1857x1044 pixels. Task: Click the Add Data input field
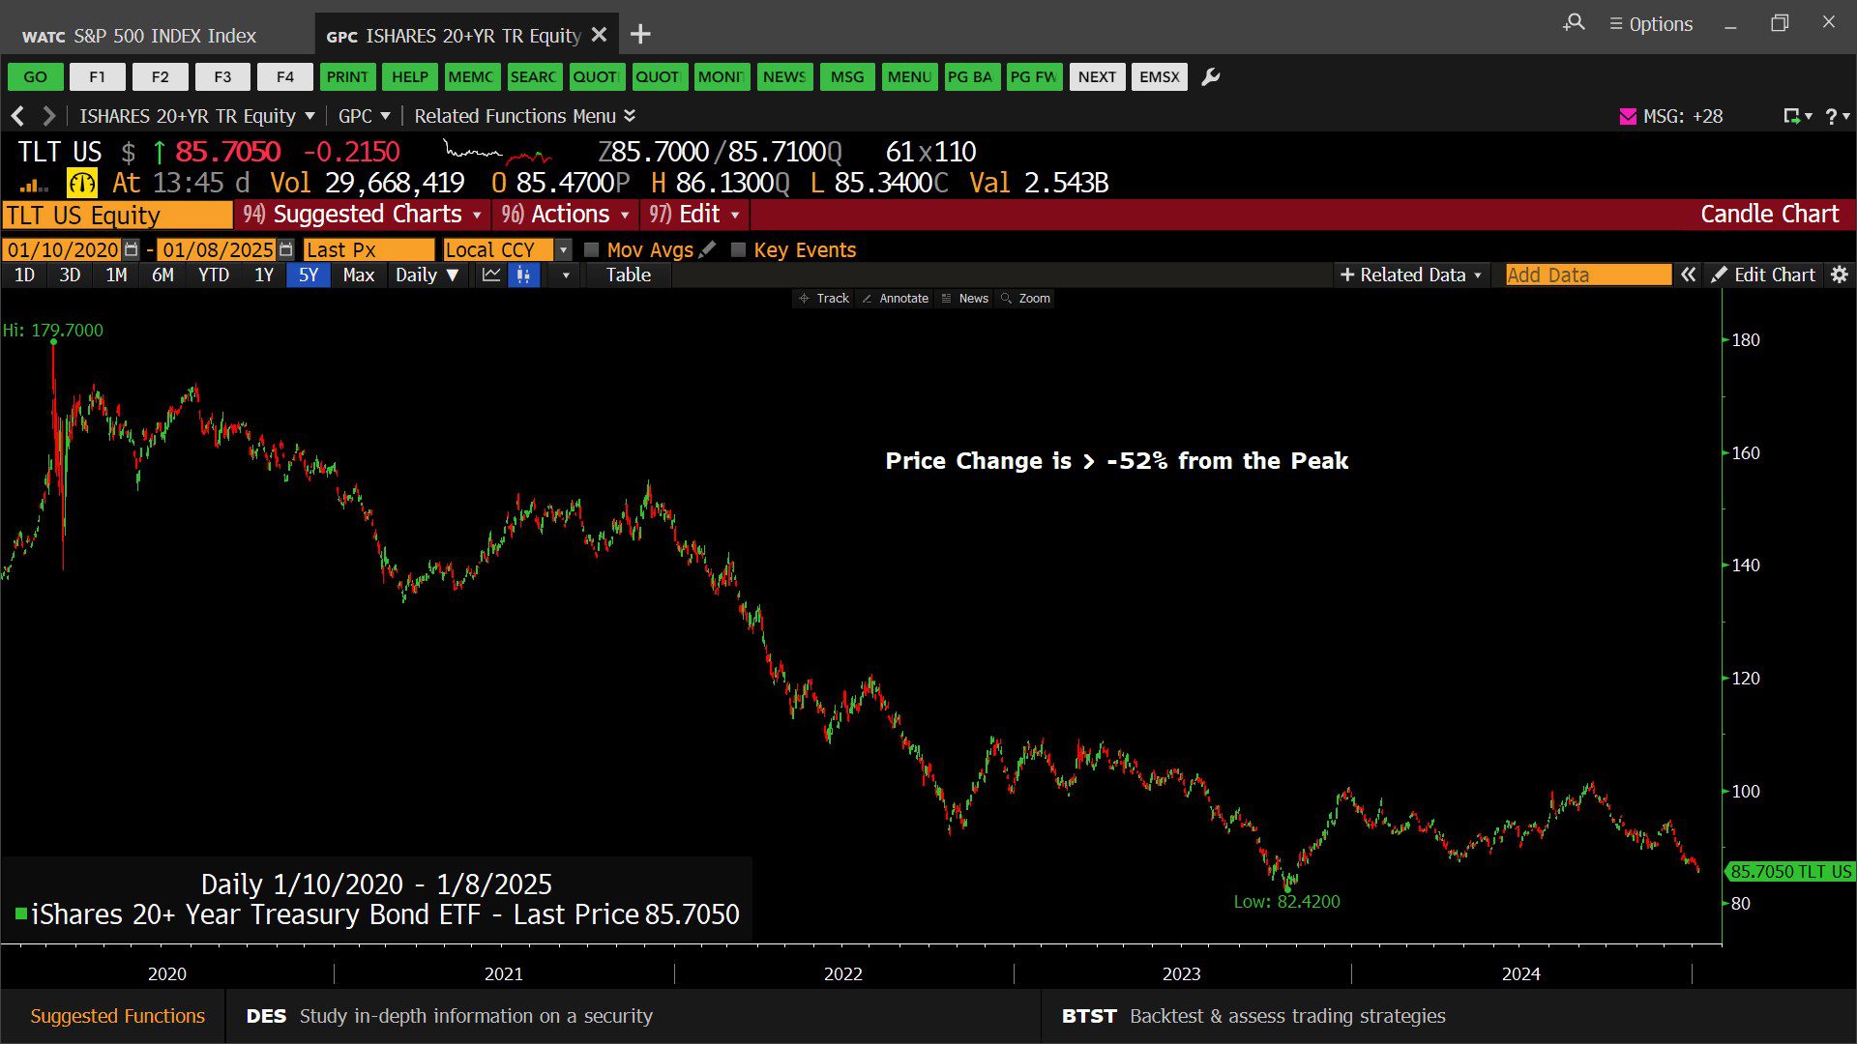(x=1587, y=275)
